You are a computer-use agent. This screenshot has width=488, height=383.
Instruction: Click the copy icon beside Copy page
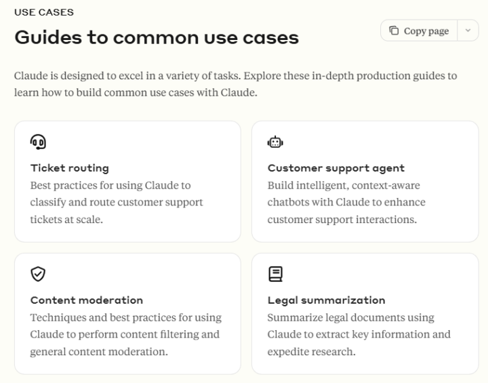click(x=394, y=31)
